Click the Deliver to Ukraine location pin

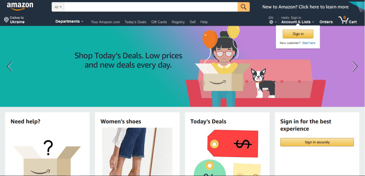pos(6,20)
